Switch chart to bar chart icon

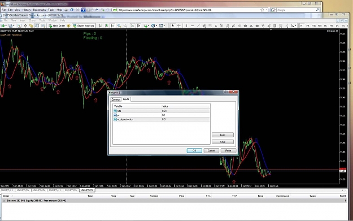point(101,25)
